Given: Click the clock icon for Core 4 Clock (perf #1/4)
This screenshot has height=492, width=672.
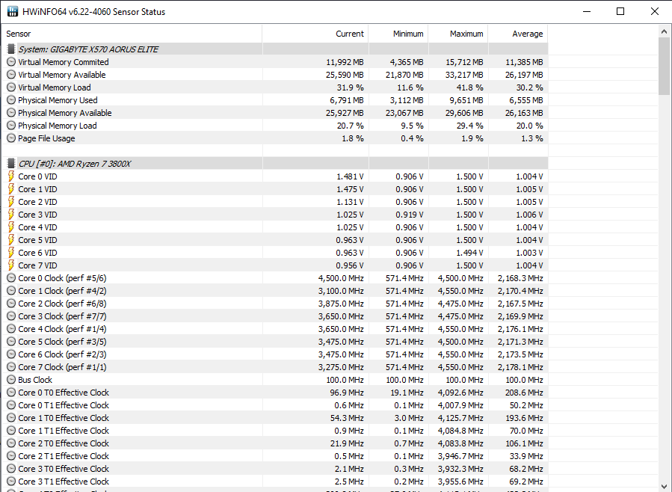Looking at the screenshot, I should (x=11, y=329).
